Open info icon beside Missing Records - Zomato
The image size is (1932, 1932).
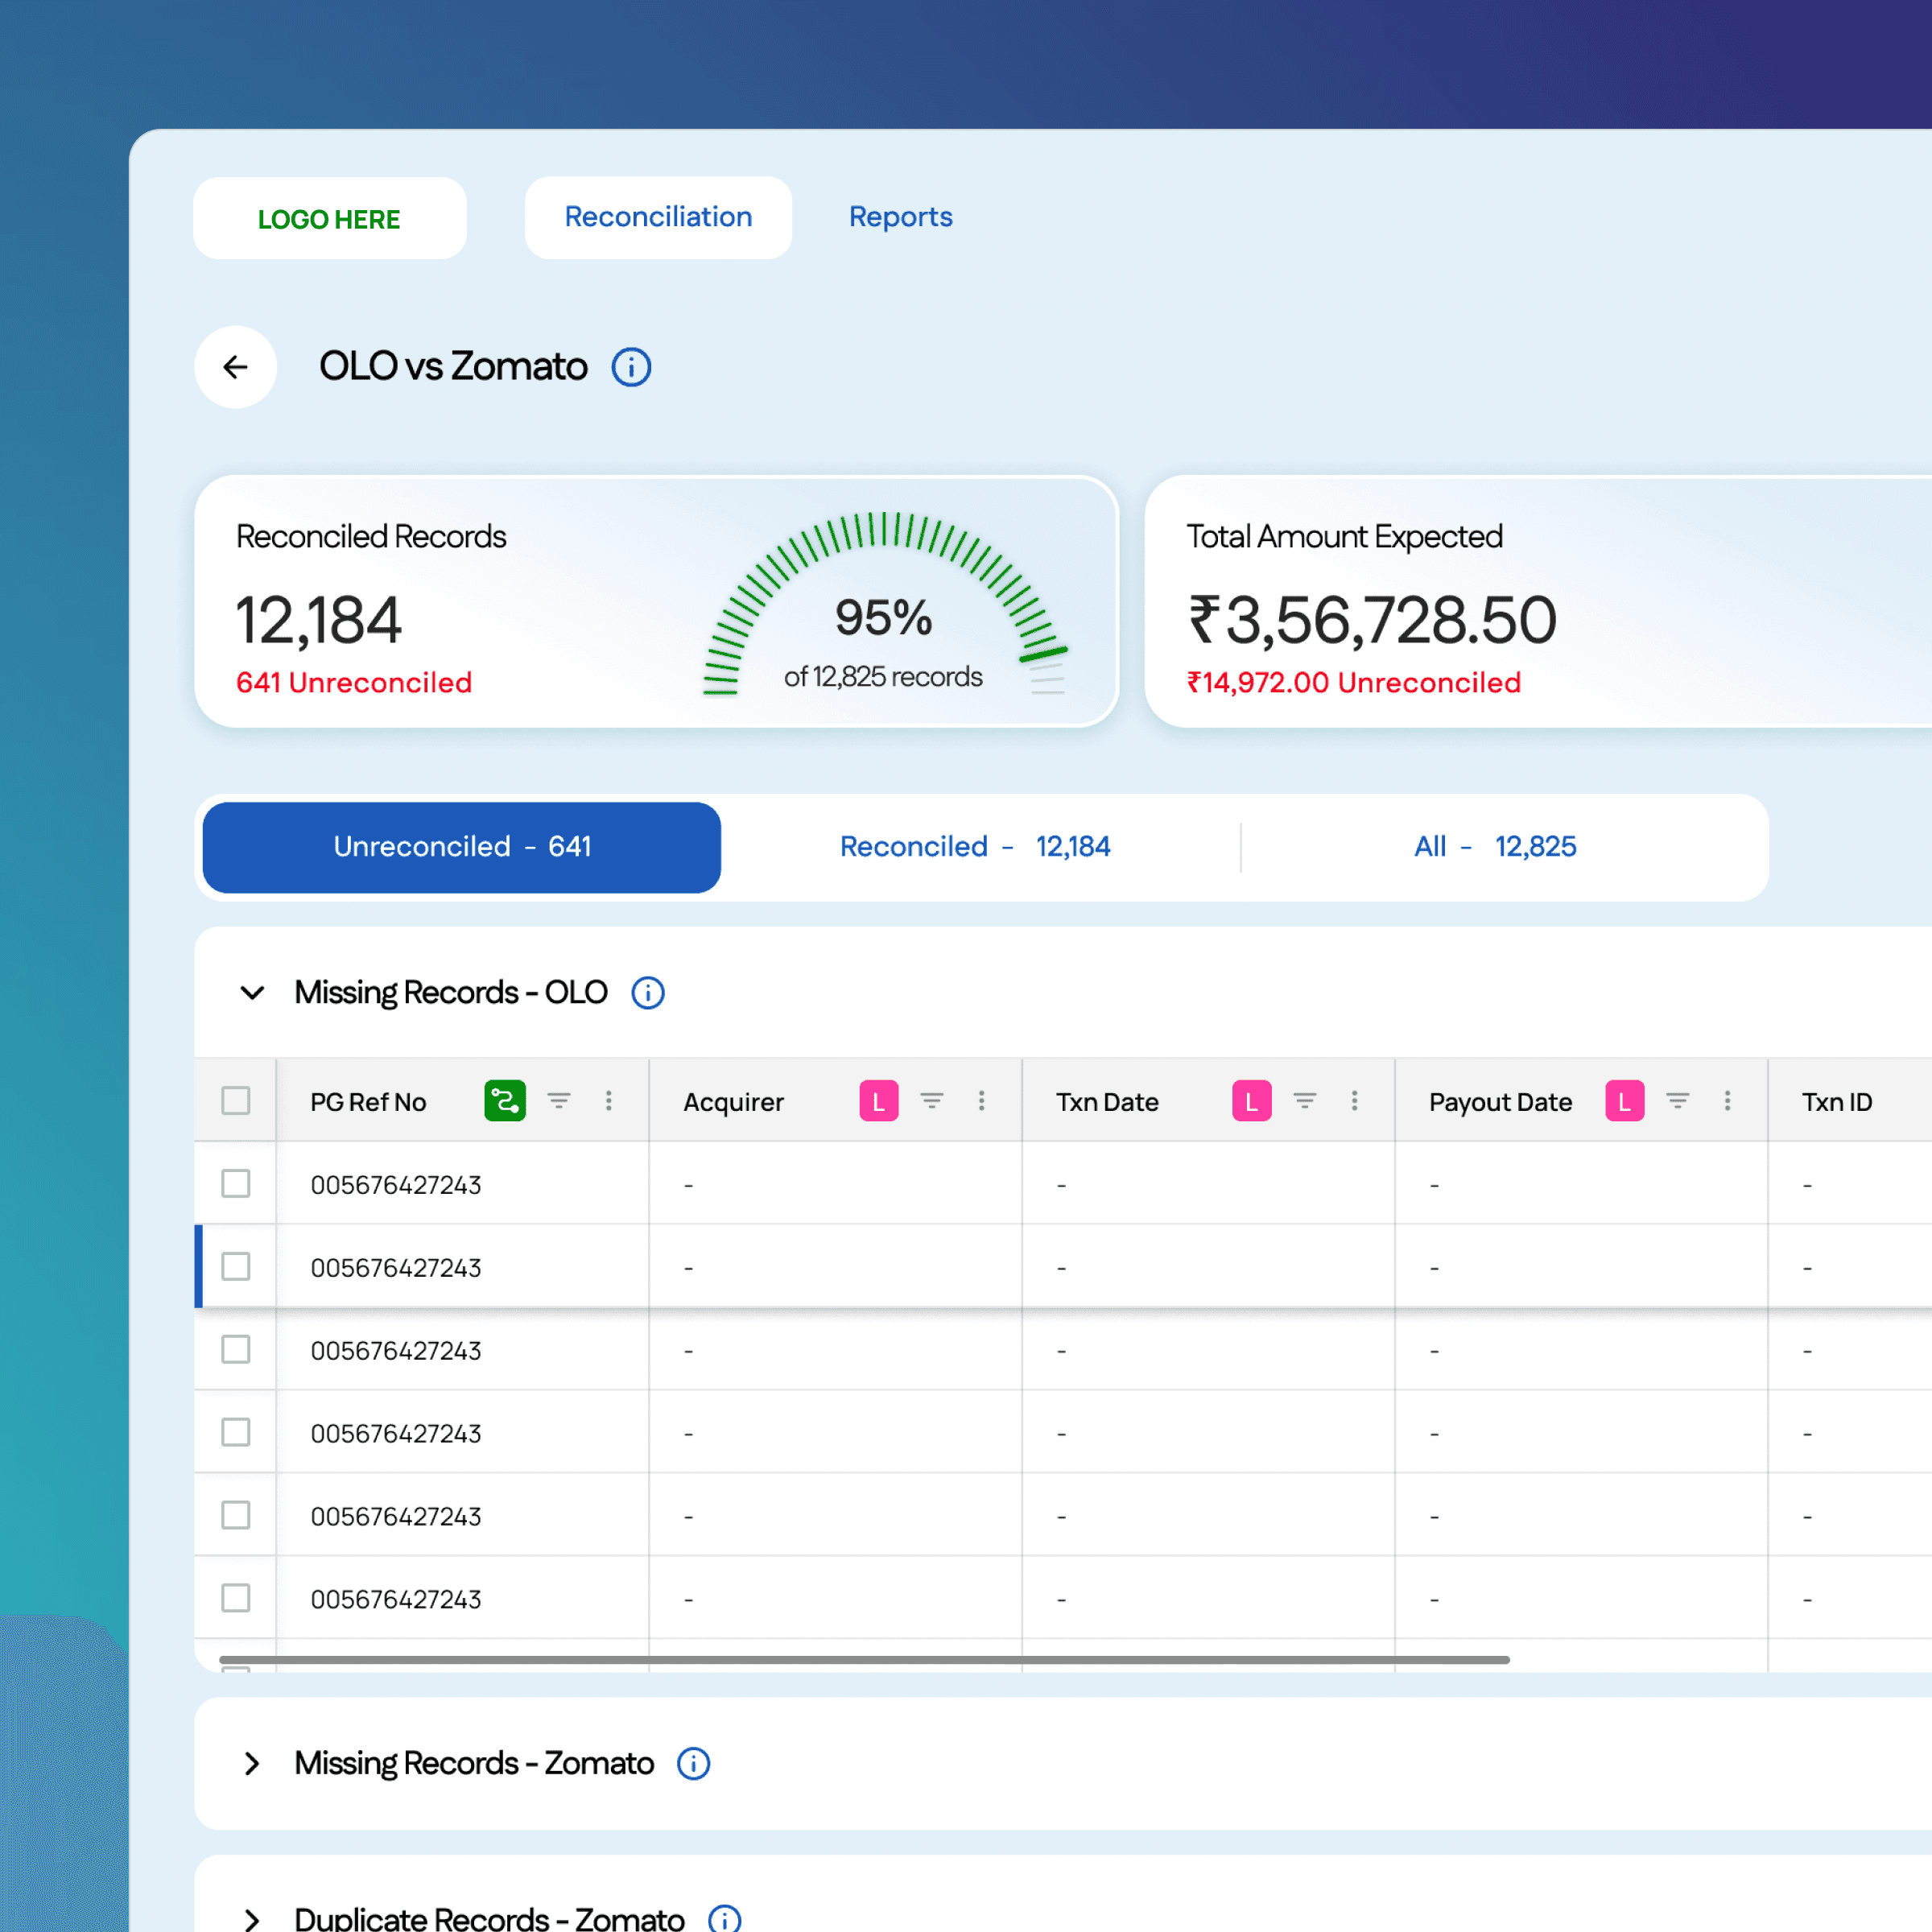tap(694, 1763)
